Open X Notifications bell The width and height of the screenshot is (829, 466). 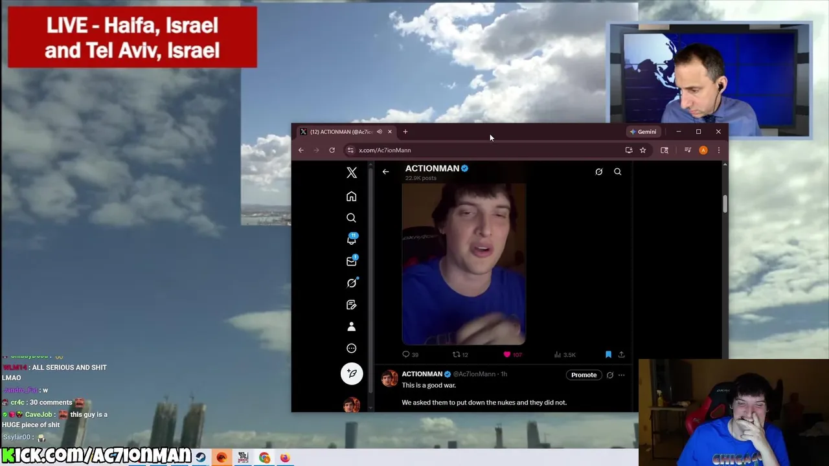(x=352, y=239)
